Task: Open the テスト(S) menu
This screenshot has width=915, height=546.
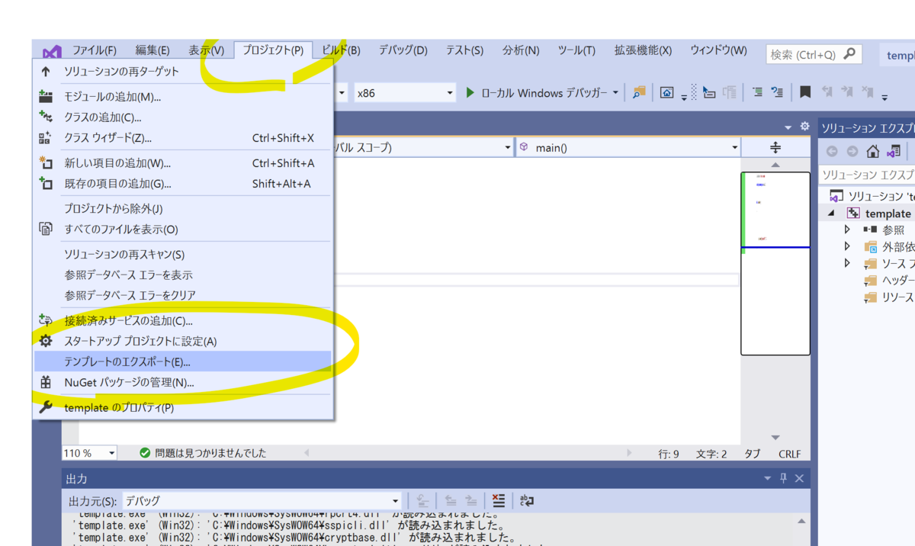Action: 465,50
